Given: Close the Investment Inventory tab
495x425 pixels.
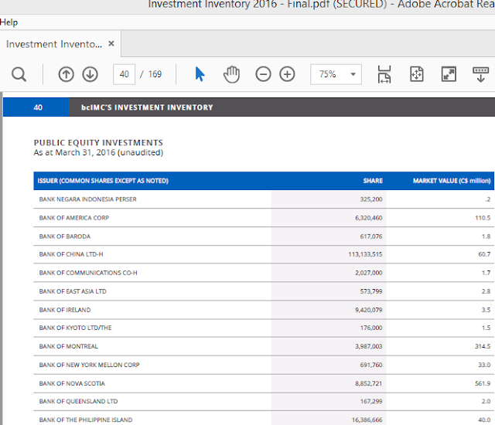Looking at the screenshot, I should coord(111,43).
